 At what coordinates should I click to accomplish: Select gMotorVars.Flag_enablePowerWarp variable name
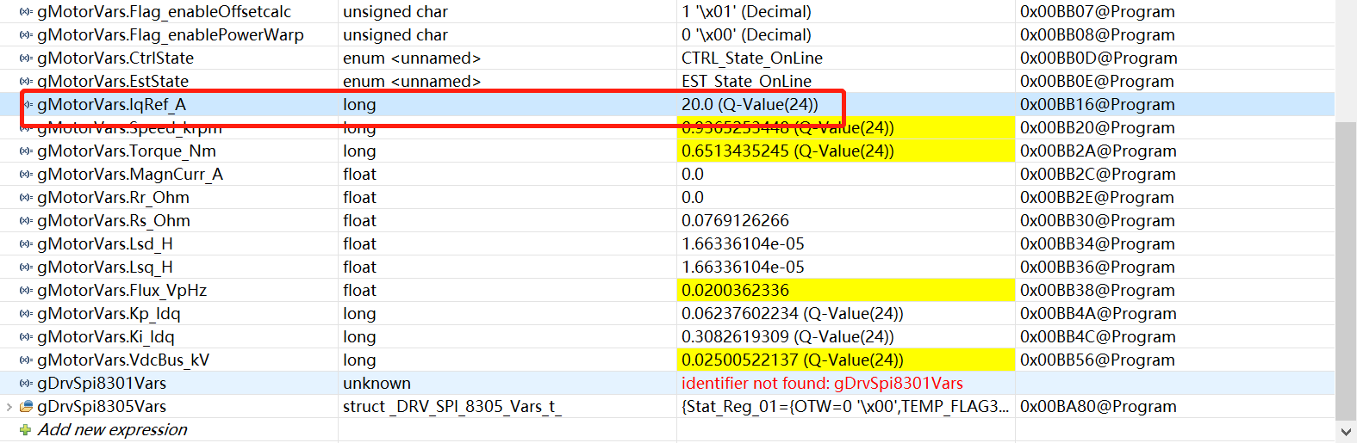click(x=171, y=35)
